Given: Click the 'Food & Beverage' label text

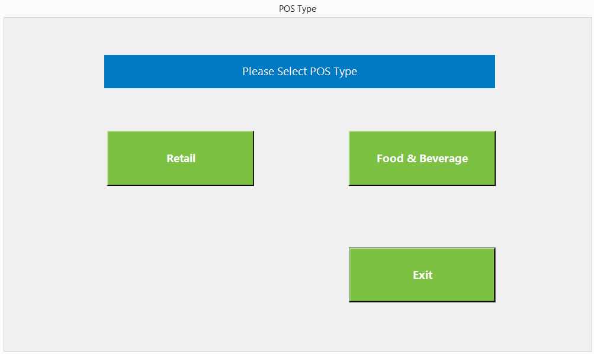Looking at the screenshot, I should (422, 159).
